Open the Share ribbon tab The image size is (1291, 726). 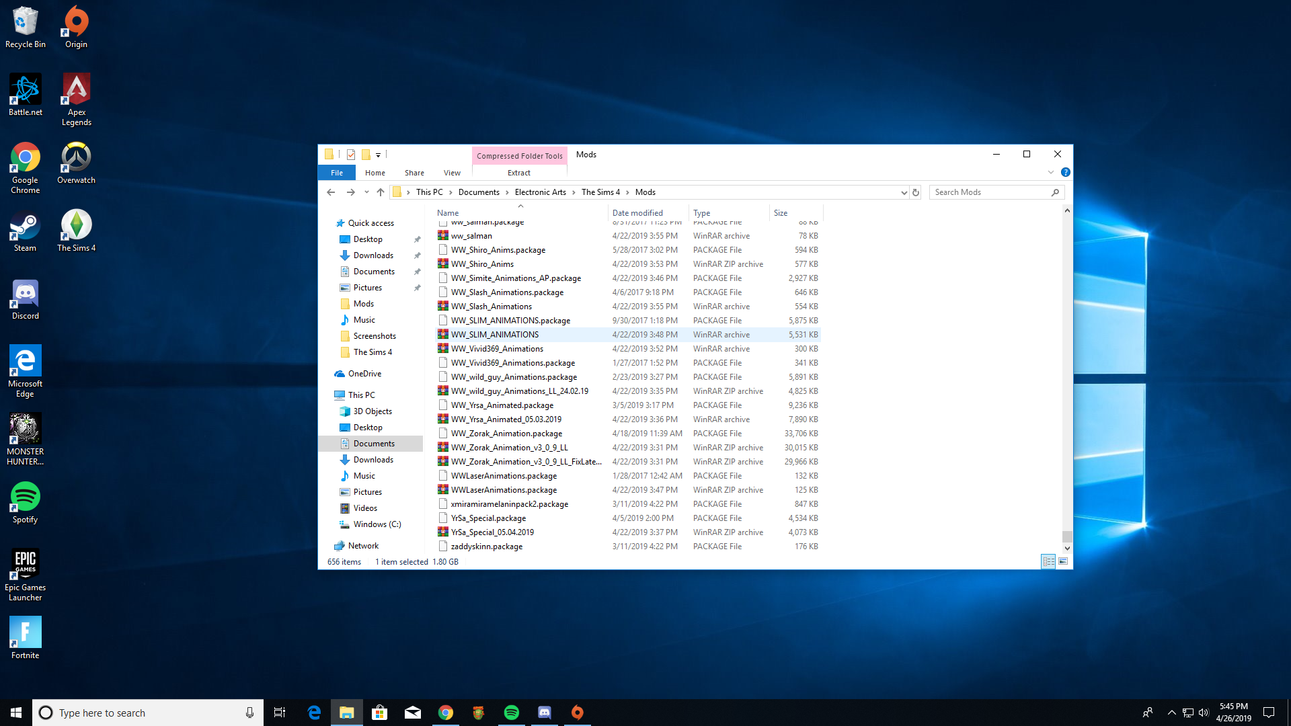pyautogui.click(x=414, y=173)
